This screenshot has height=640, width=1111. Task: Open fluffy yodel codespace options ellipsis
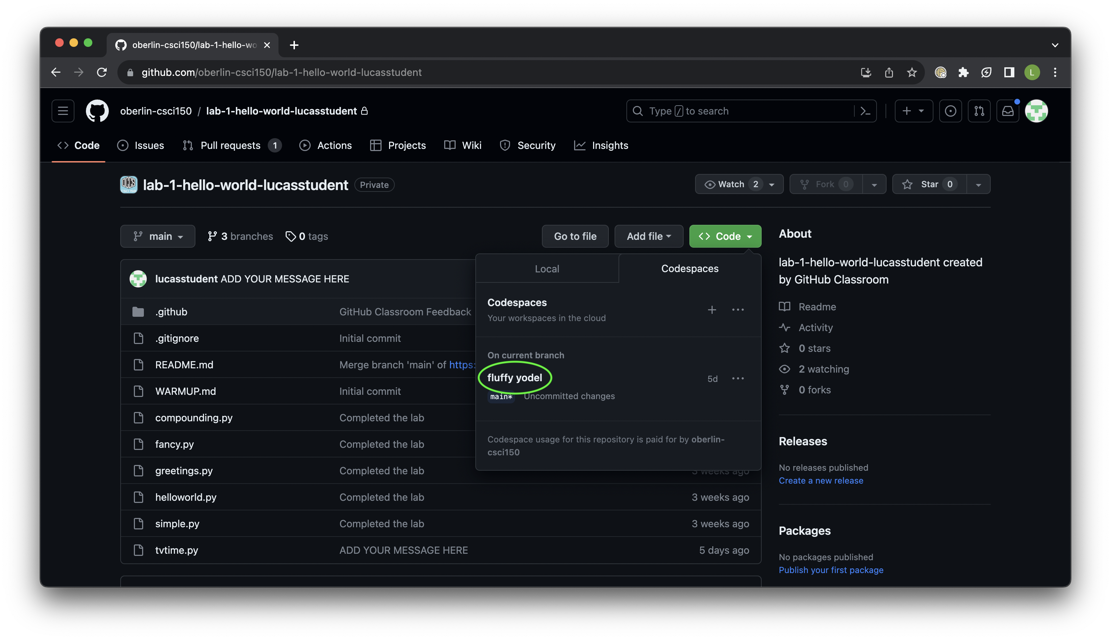[738, 378]
